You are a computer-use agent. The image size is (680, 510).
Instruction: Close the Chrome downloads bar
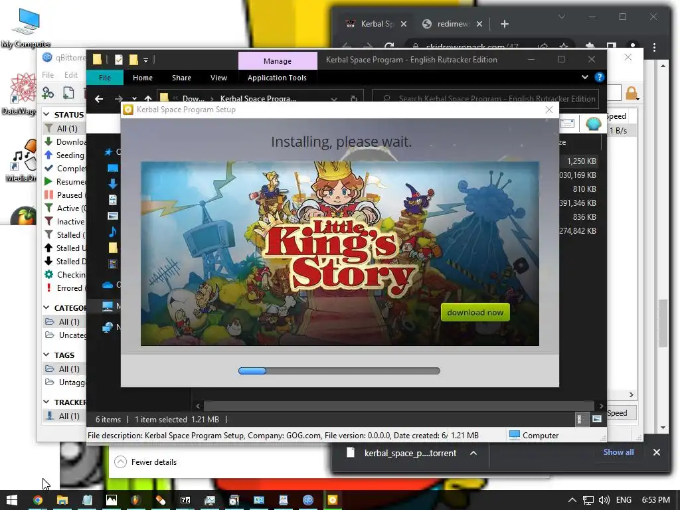click(657, 452)
